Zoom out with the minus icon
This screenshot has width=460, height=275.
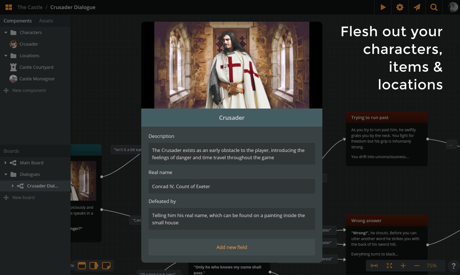tap(417, 266)
